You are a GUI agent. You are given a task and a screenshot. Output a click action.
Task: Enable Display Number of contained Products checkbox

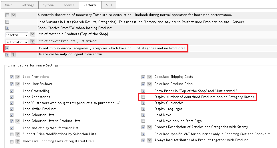pos(144,97)
